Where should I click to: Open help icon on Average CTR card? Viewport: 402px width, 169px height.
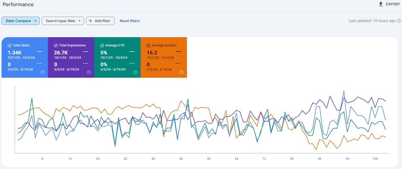tap(135, 72)
